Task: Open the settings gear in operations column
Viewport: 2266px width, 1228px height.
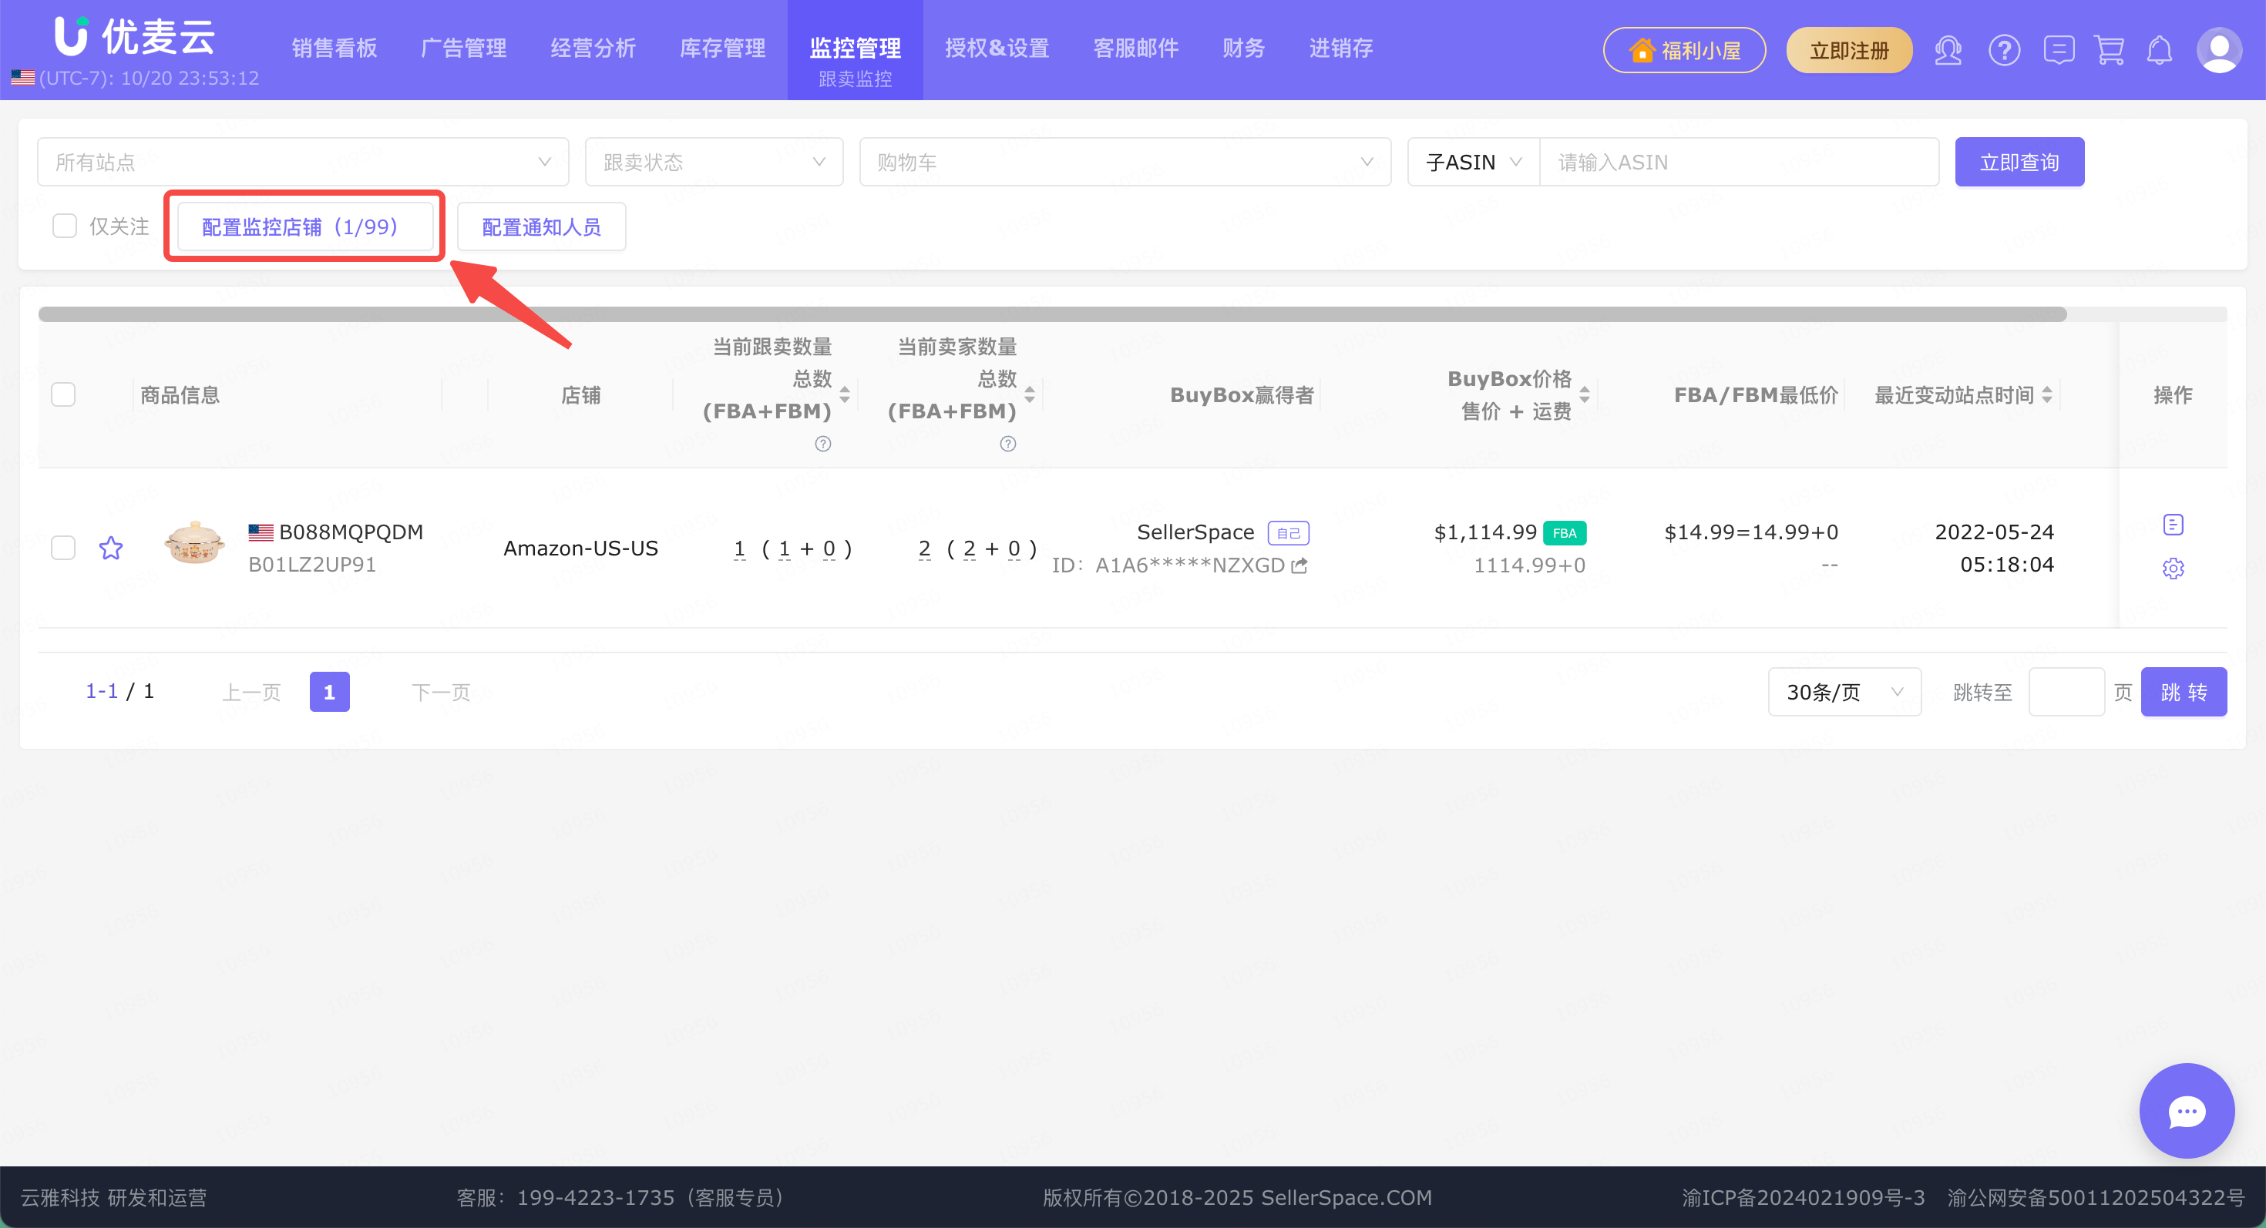Action: click(x=2172, y=569)
